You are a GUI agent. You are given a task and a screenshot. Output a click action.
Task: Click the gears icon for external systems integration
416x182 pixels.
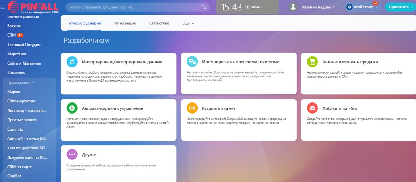(x=192, y=61)
